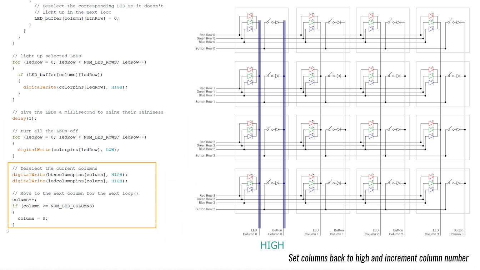Viewport: 480px width, 270px height.
Task: Click the 'Blue Row 1' label
Action: (207, 95)
